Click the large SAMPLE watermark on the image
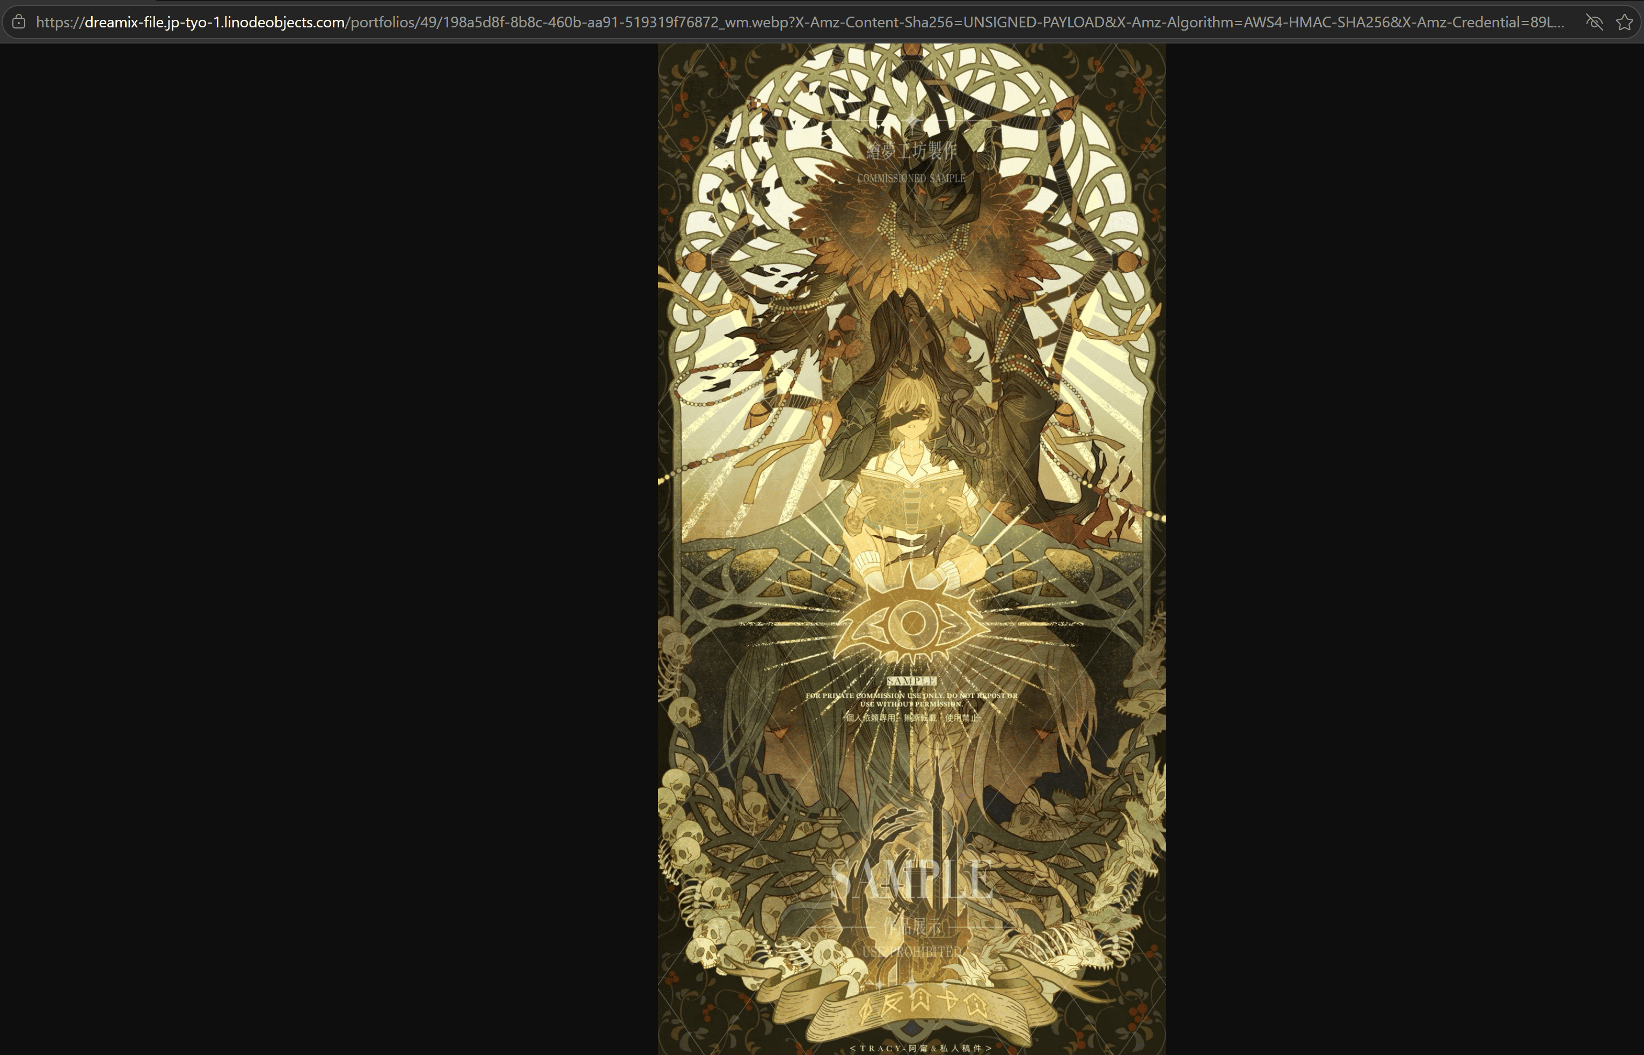Image resolution: width=1644 pixels, height=1055 pixels. (911, 879)
